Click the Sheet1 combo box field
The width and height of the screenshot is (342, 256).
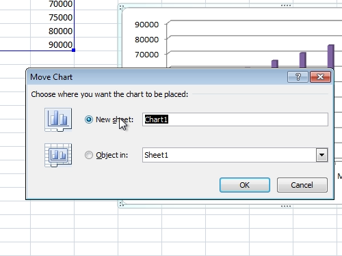tap(235, 155)
